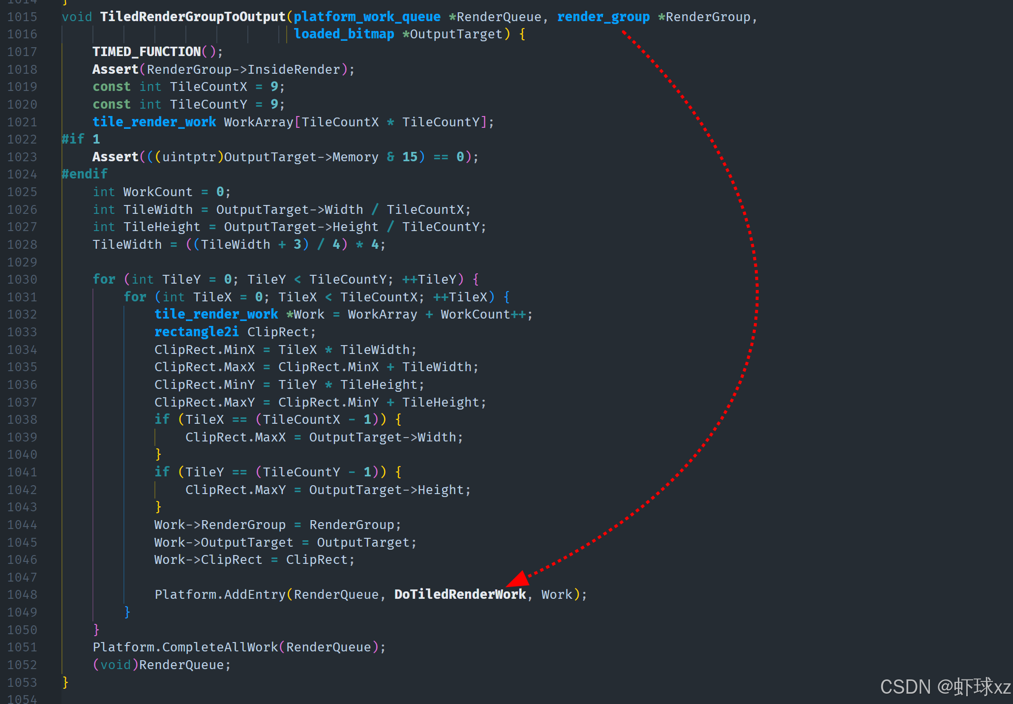The width and height of the screenshot is (1013, 704).
Task: Place cursor on TIMED_FUNCTION macro call
Action: click(146, 52)
